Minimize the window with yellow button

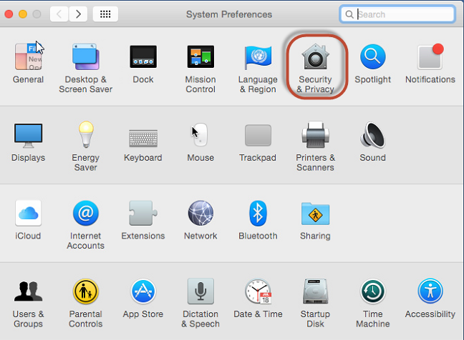coord(23,14)
